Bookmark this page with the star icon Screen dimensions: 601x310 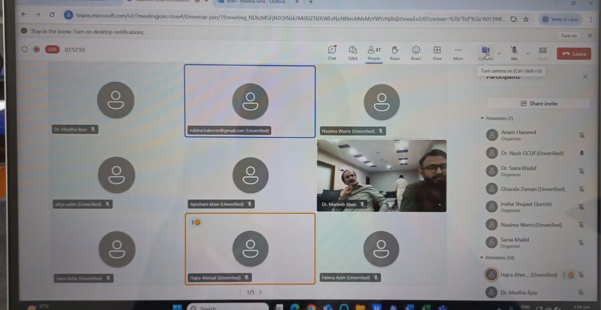click(526, 19)
